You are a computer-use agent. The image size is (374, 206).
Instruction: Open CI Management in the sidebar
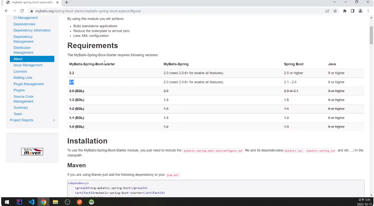point(26,18)
